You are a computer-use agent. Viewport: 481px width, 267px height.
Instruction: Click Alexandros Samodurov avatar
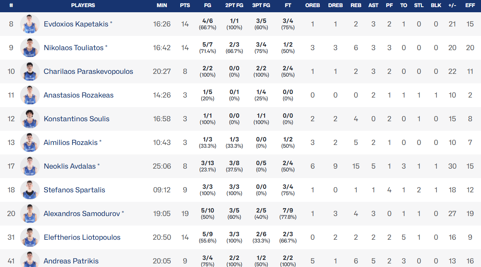30,214
